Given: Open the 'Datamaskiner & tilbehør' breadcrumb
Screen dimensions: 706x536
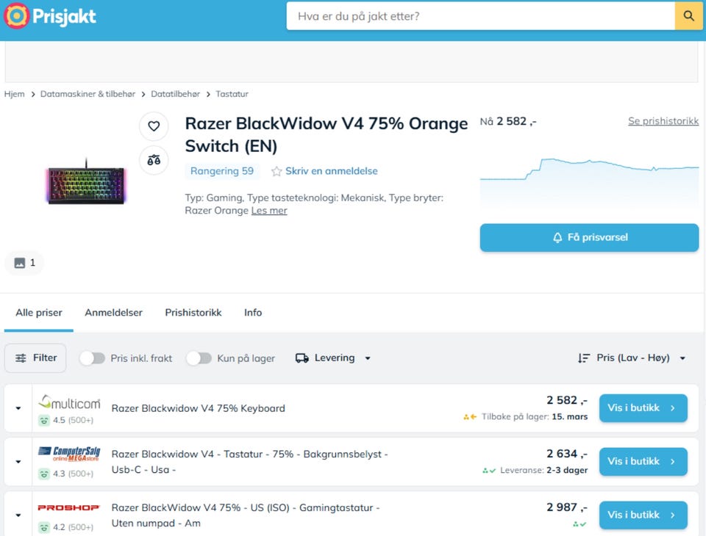Looking at the screenshot, I should (x=88, y=94).
